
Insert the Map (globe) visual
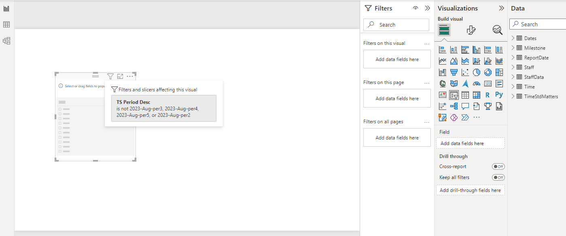tap(443, 84)
